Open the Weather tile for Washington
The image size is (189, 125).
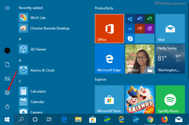pyautogui.click(x=170, y=59)
